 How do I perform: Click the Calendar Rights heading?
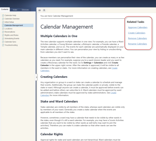pyautogui.click(x=52, y=134)
